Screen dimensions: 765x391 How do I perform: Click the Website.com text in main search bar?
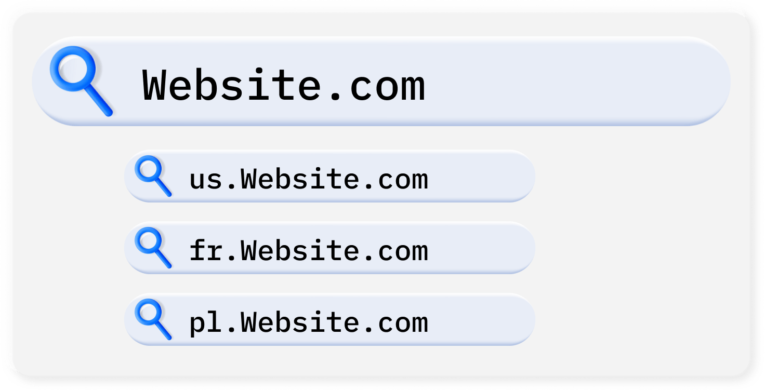284,84
